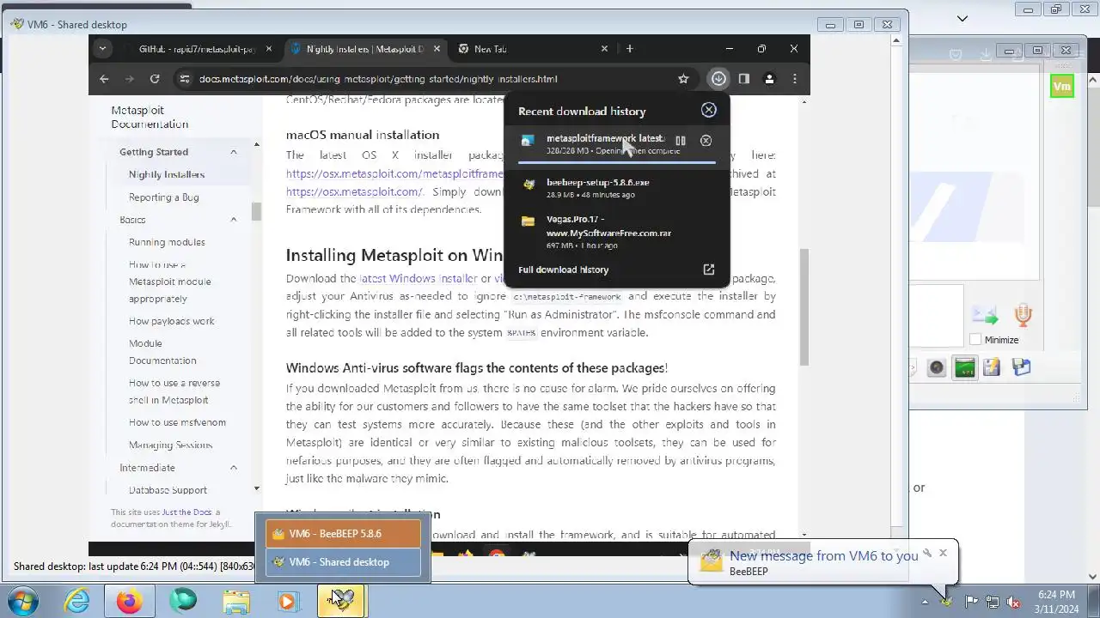Click the metasploitframework download progress bar

tap(617, 161)
